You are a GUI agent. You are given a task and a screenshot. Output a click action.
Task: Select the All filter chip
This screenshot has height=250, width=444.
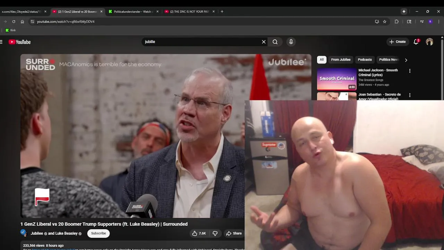(322, 60)
